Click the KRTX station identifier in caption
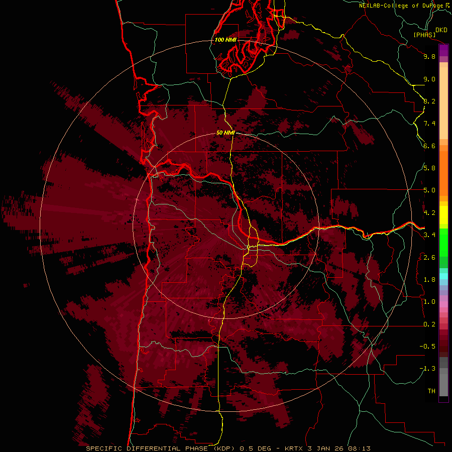Viewport: 452px width, 452px height. (294, 448)
